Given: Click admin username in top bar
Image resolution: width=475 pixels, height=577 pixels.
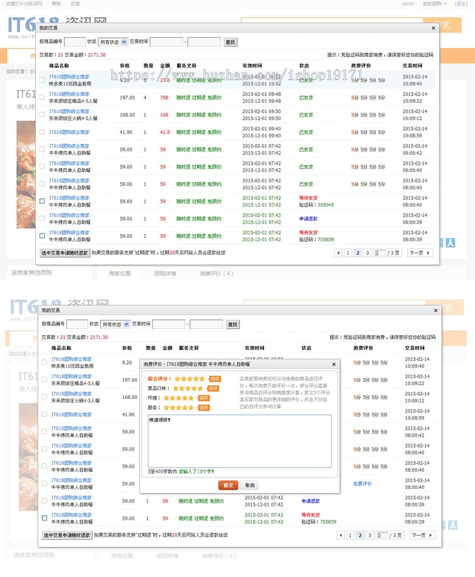Looking at the screenshot, I should pyautogui.click(x=407, y=4).
